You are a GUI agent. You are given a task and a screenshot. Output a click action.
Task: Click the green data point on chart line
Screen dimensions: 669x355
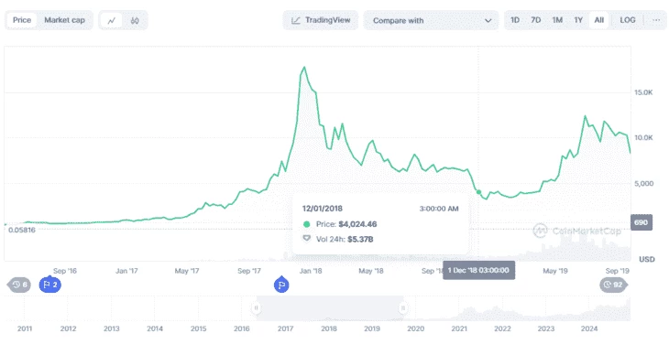[478, 192]
